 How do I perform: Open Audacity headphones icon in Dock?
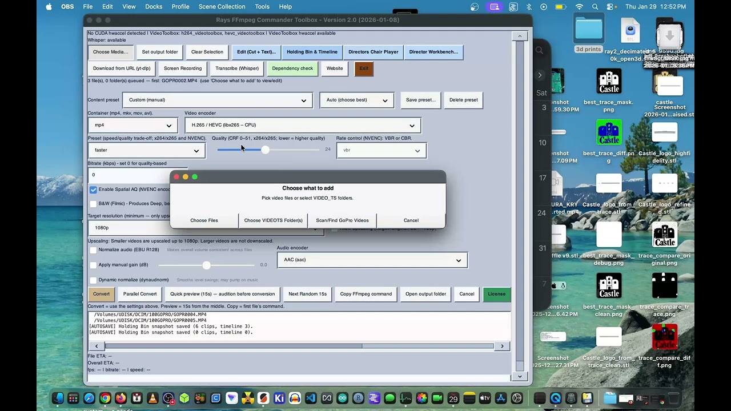click(295, 398)
